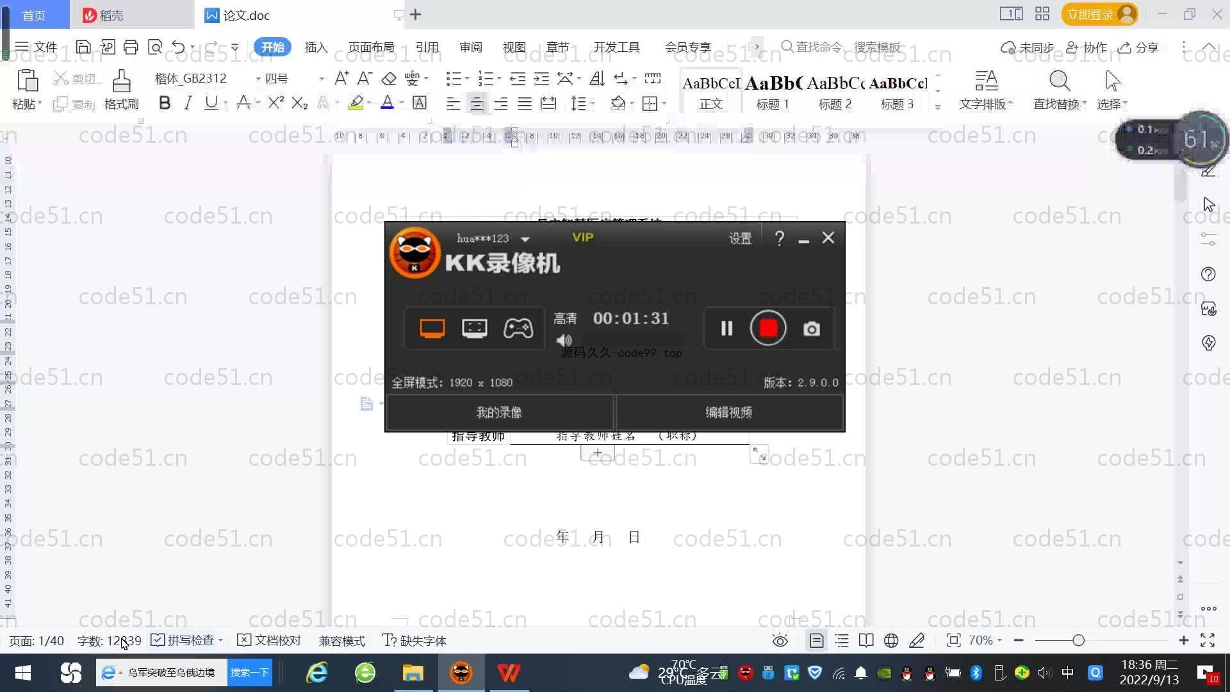Click the 立即登录 login button
Image resolution: width=1230 pixels, height=692 pixels.
pyautogui.click(x=1099, y=14)
